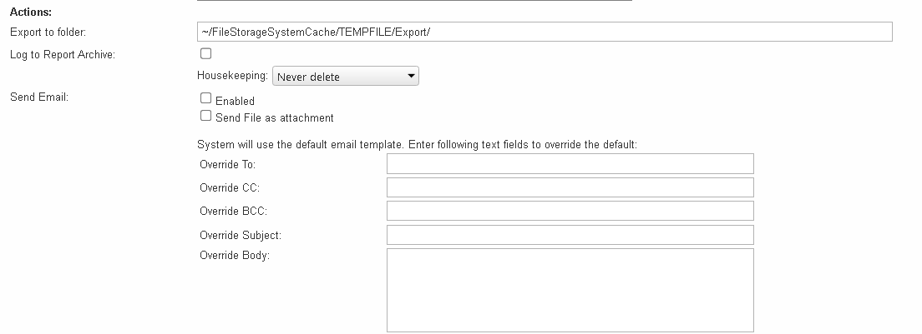This screenshot has width=922, height=334.
Task: Open the Housekeeping dropdown set to Never delete
Action: pos(346,76)
